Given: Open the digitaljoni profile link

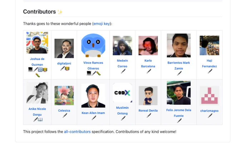Looking at the screenshot, I should click(x=64, y=63).
